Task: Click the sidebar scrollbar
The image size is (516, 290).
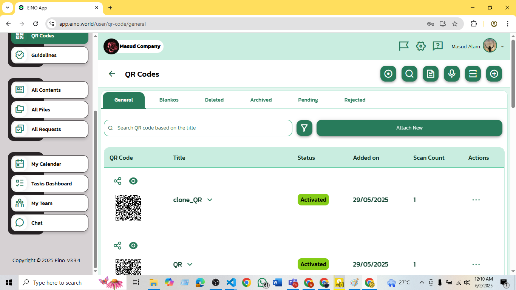Action: click(95, 189)
